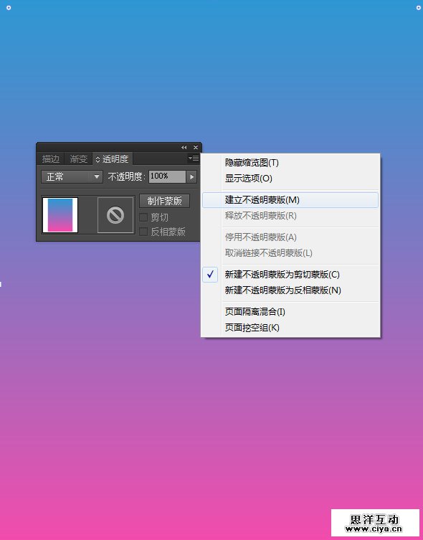Choose 隐藏缩览图(T) from the menu

click(290, 163)
